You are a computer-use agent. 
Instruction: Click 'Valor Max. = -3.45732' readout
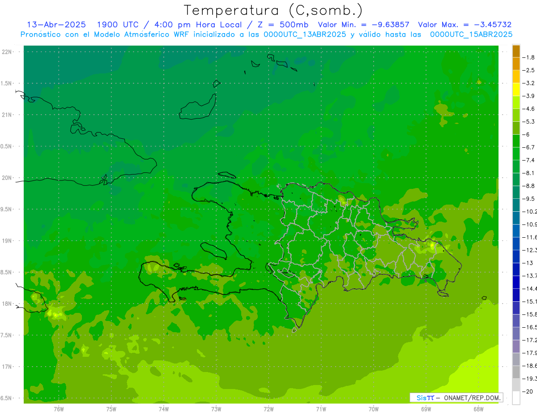[x=465, y=25]
